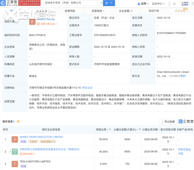Click the info icon next to 历史信息
The width and height of the screenshot is (194, 170).
click(188, 11)
